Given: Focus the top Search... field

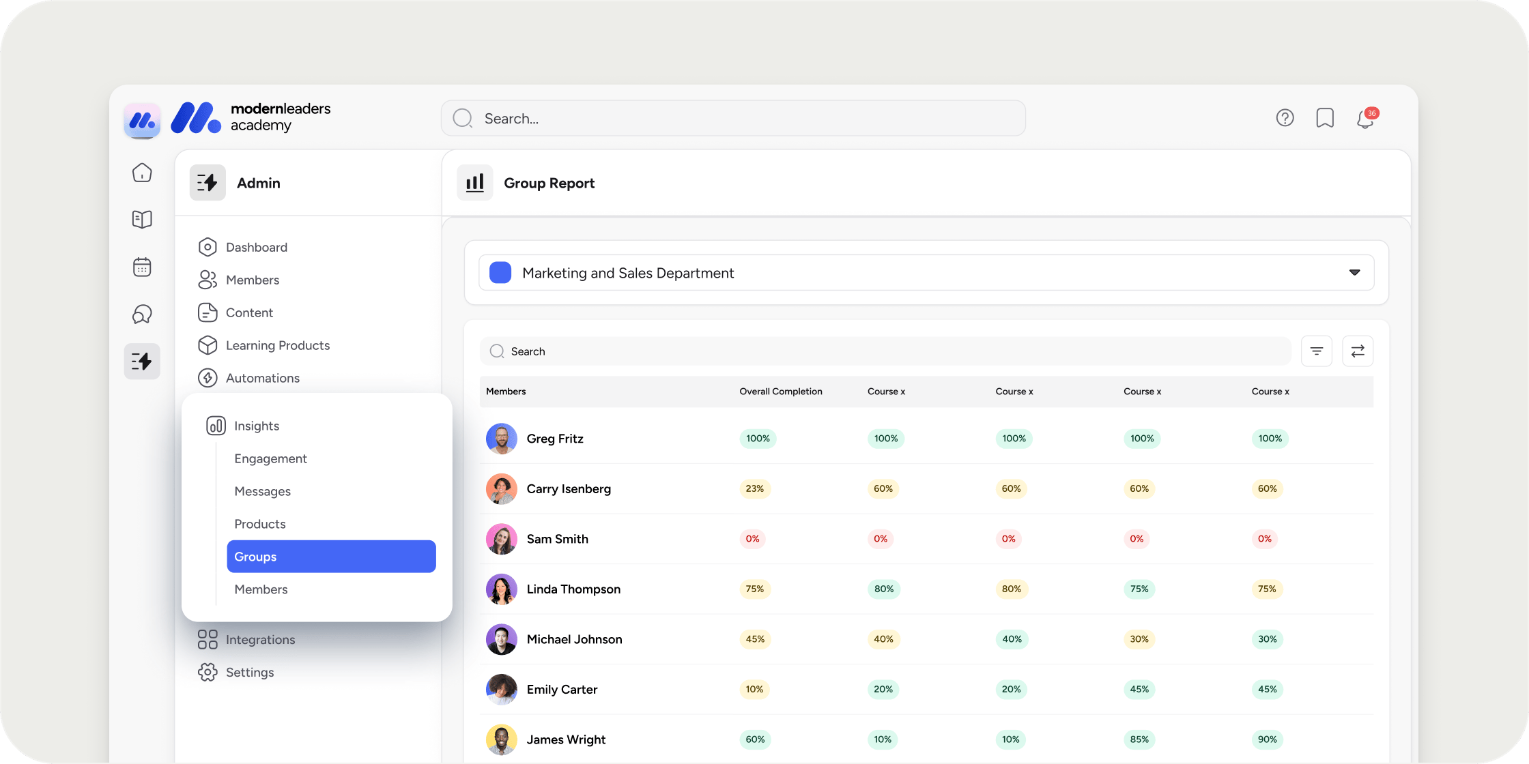Looking at the screenshot, I should pos(733,118).
